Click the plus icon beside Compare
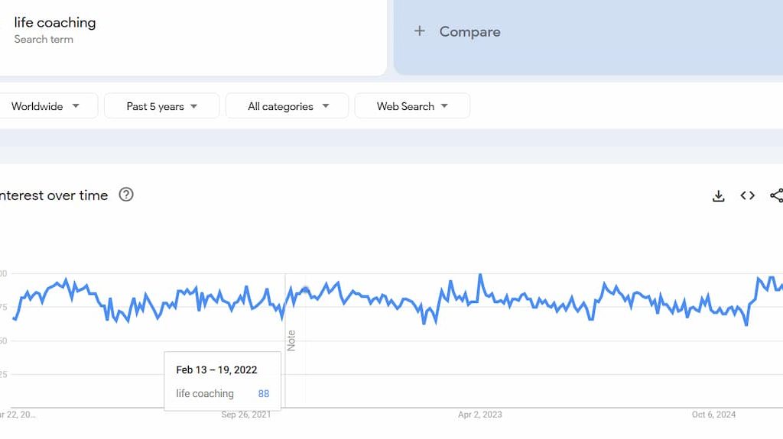The height and width of the screenshot is (439, 783). [x=419, y=31]
